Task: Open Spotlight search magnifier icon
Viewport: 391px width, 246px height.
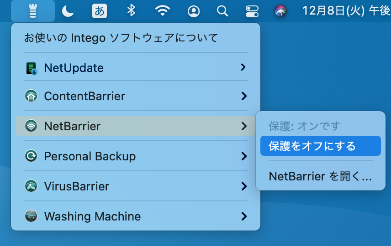Action: [x=222, y=11]
